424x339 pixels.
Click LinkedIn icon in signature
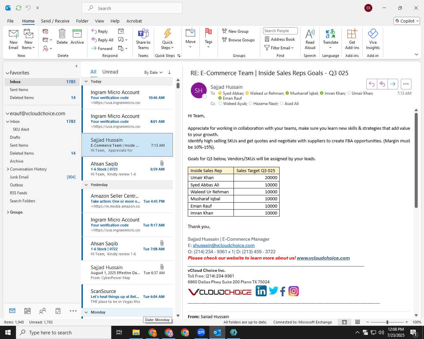(x=261, y=291)
